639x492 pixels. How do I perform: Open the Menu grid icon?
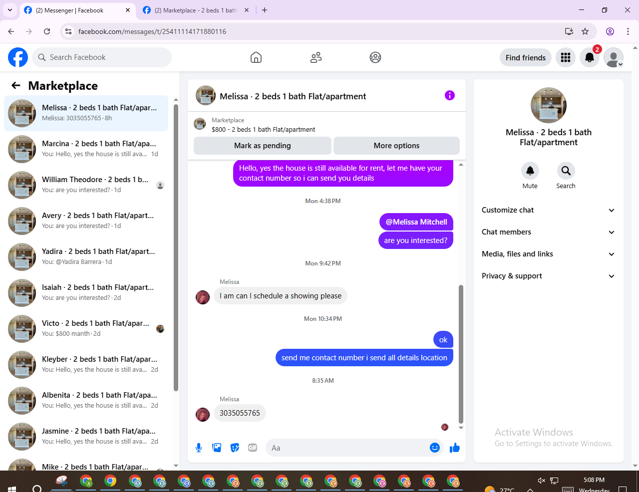coord(566,57)
